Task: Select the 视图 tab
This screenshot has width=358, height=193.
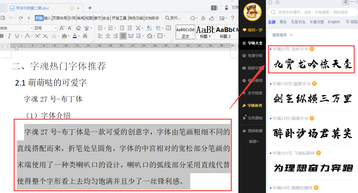Action: [x=89, y=18]
